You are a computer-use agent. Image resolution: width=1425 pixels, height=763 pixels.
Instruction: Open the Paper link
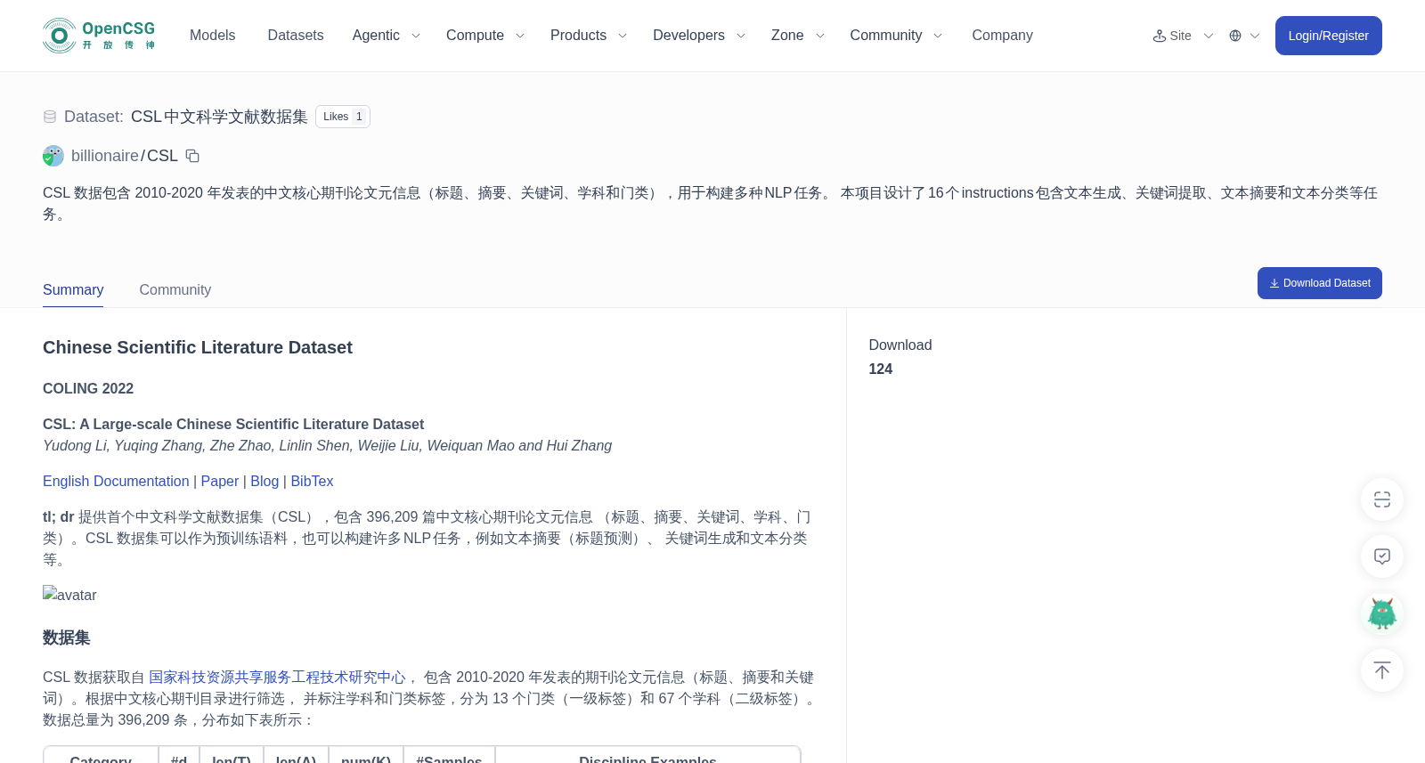click(x=220, y=482)
